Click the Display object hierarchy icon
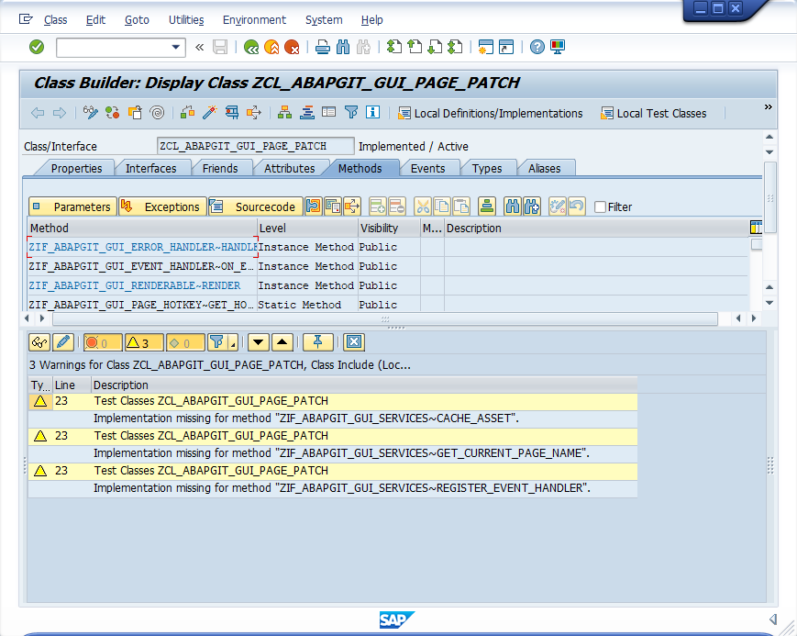 point(284,113)
